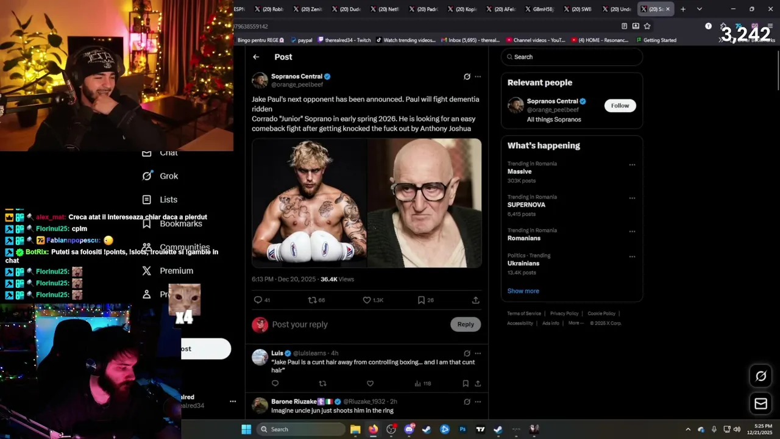Viewport: 780px width, 439px height.
Task: Follow Sopranos Central
Action: point(620,105)
